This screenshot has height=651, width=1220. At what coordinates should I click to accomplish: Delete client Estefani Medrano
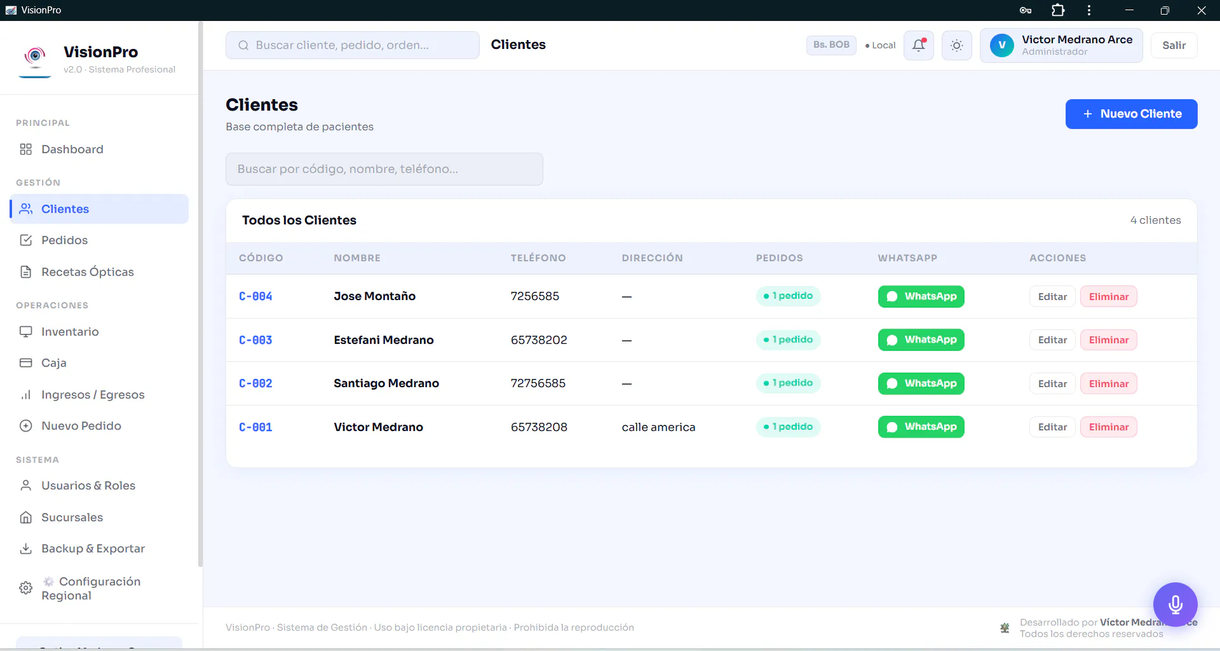click(x=1109, y=340)
